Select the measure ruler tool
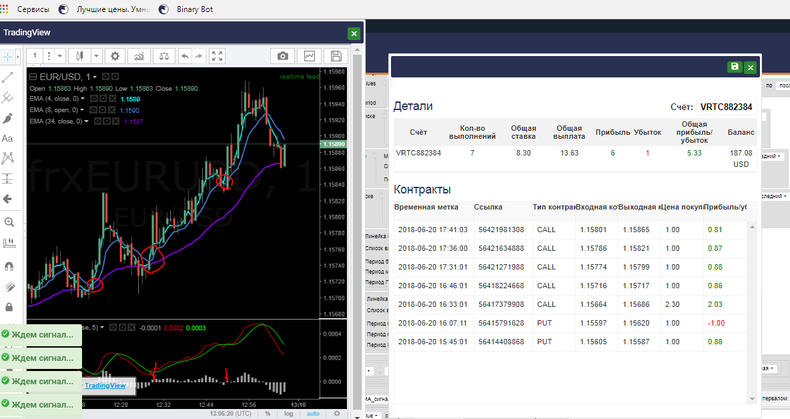The image size is (790, 419). click(9, 244)
